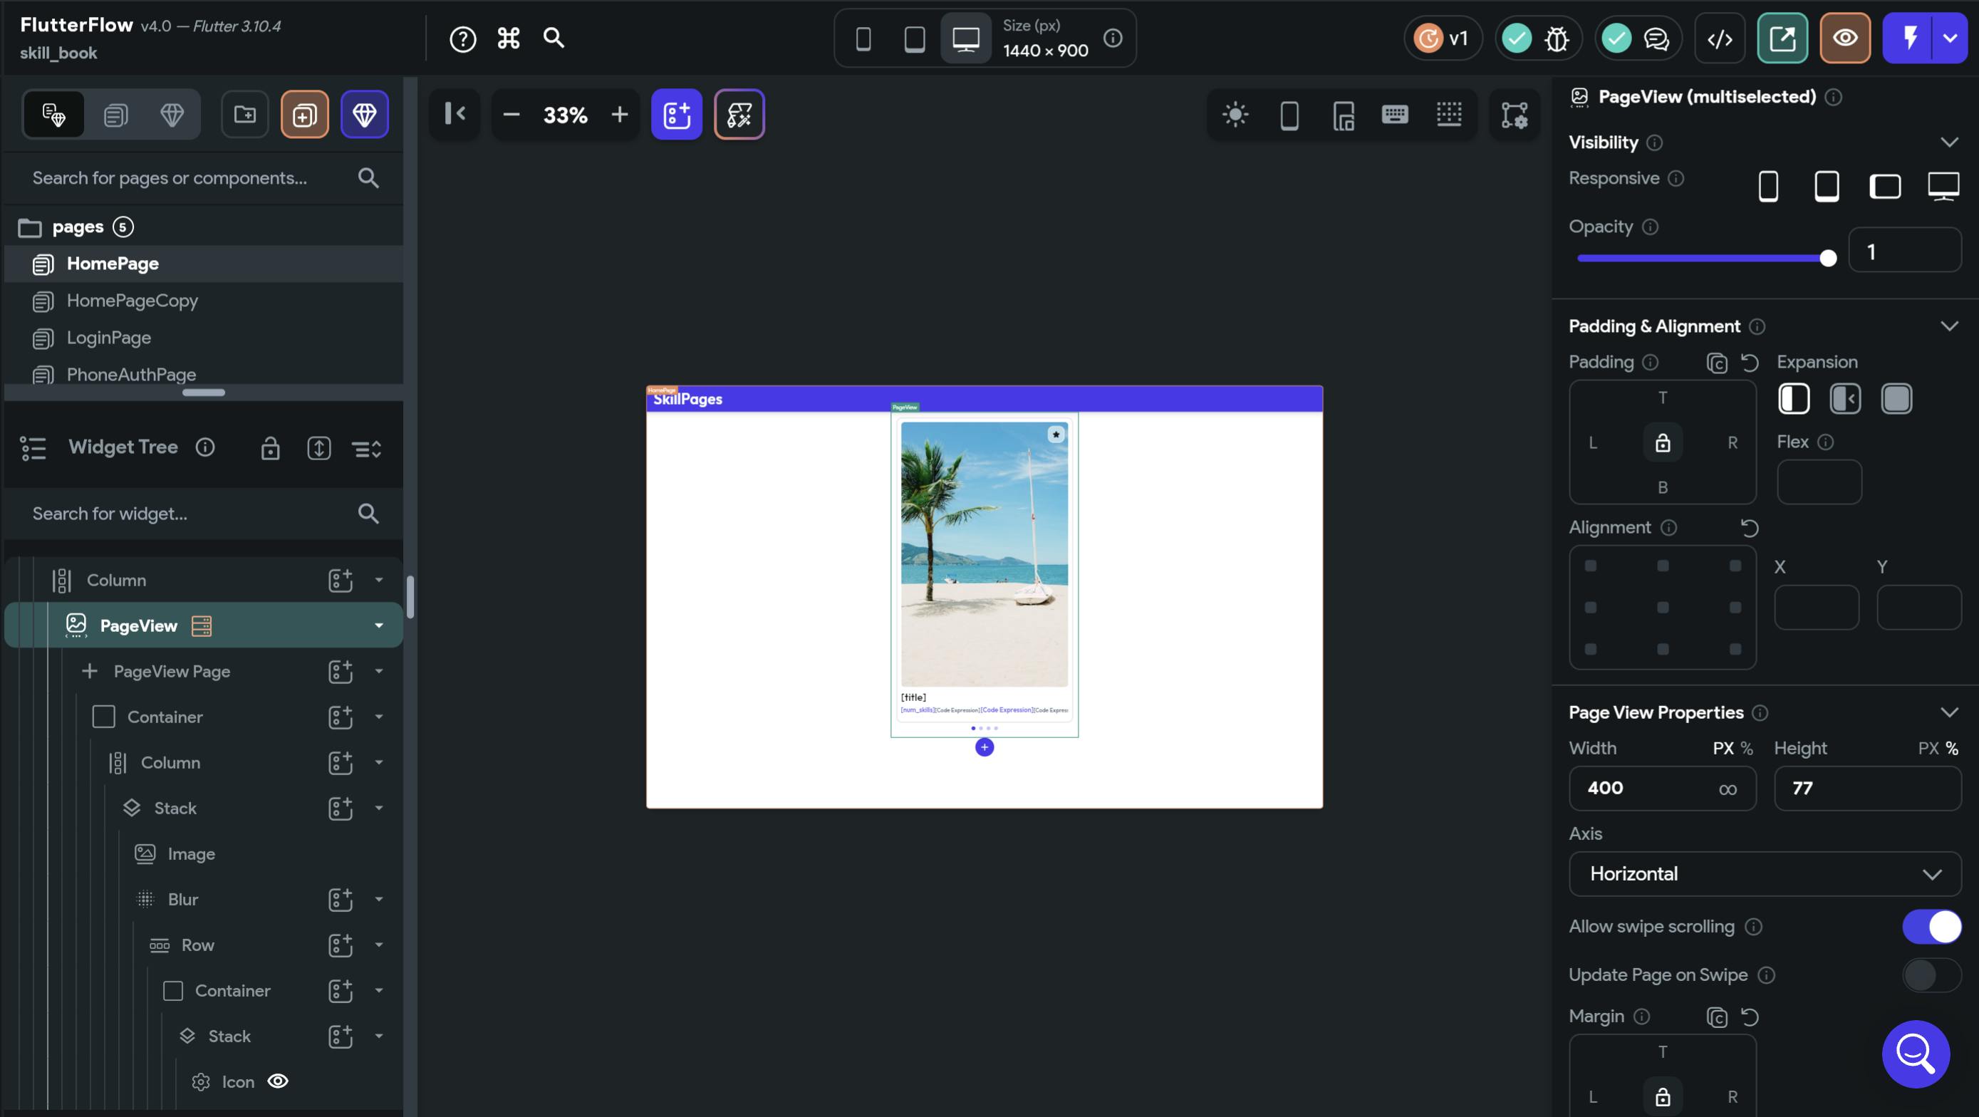The height and width of the screenshot is (1117, 1979).
Task: Toggle visibility eye on Icon widget
Action: (x=277, y=1081)
